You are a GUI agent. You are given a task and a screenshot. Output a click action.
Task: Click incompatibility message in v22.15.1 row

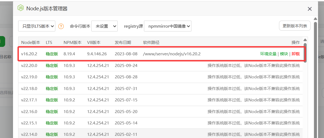tap(254, 123)
